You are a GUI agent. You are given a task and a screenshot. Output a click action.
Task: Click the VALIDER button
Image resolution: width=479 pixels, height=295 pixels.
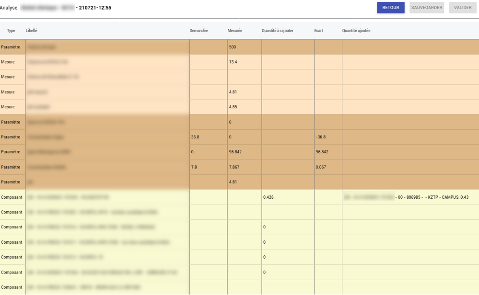pos(463,8)
